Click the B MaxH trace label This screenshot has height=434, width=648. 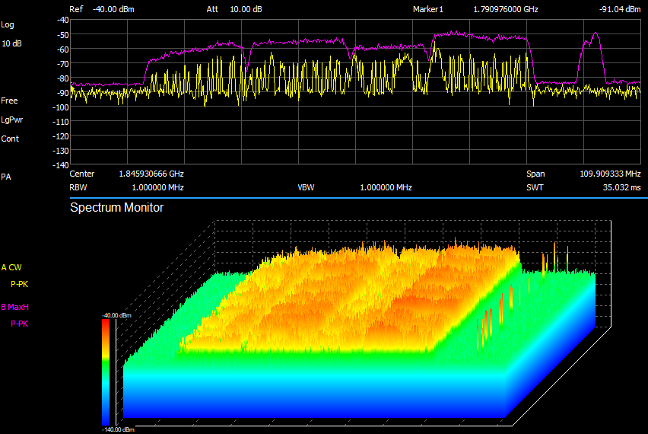15,307
